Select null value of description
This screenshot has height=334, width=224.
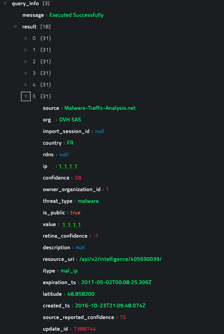(x=80, y=248)
